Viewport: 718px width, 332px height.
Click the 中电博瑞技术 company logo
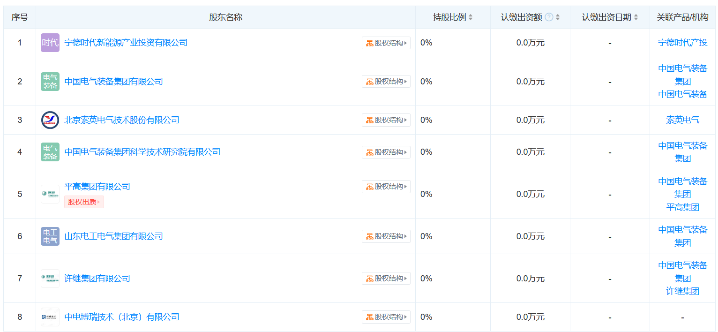50,317
